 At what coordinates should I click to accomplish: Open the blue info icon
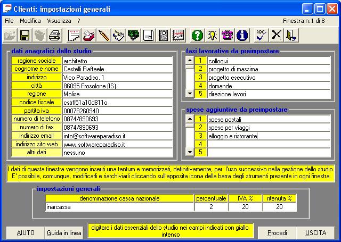[242, 36]
